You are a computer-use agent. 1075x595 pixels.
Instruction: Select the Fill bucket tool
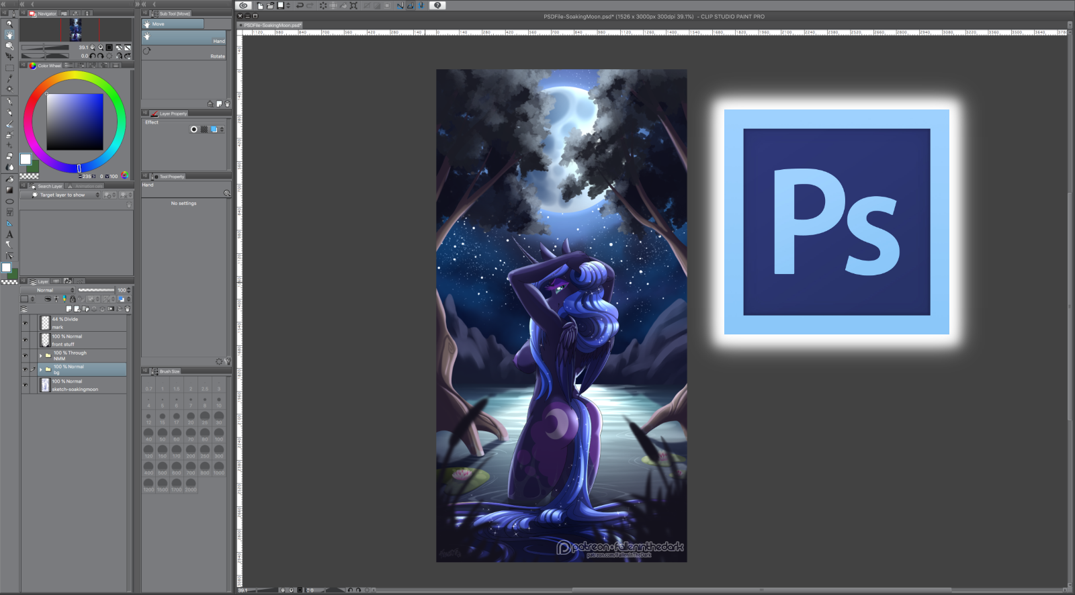point(9,179)
